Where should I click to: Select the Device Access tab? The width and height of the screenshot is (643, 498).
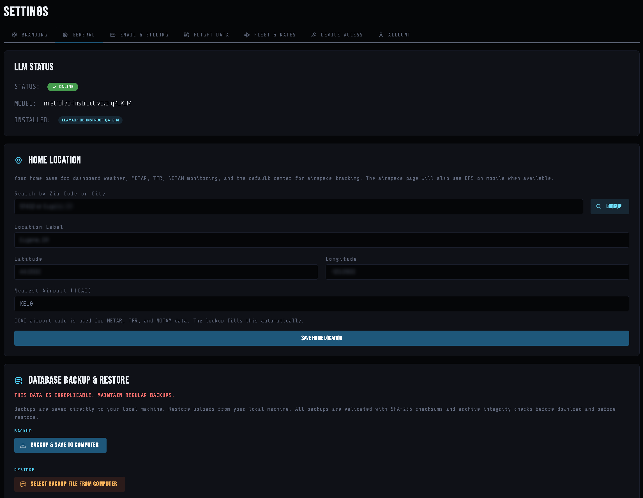(x=337, y=35)
